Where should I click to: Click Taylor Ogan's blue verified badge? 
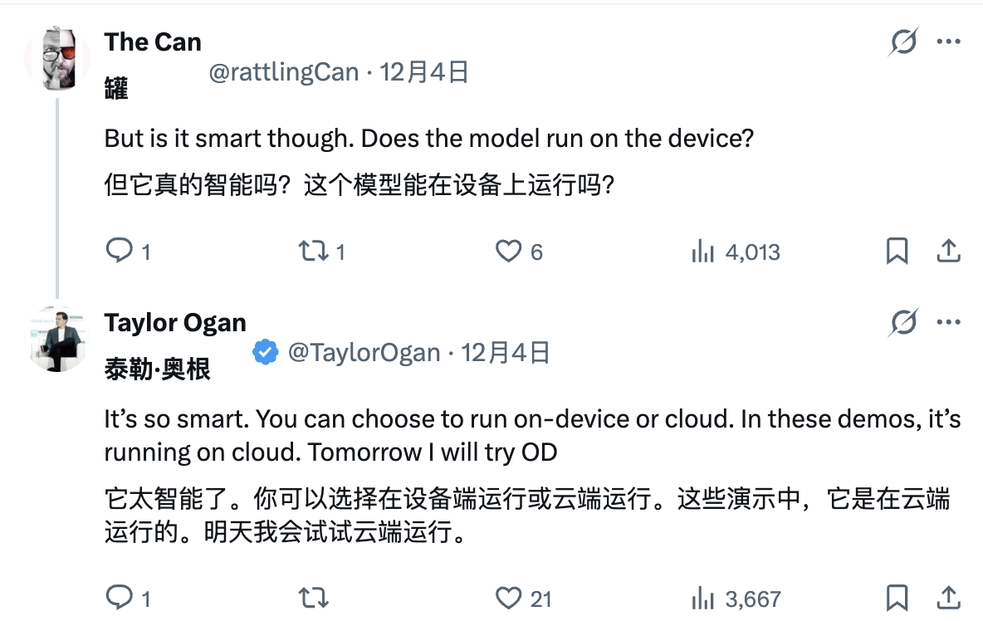click(x=264, y=352)
